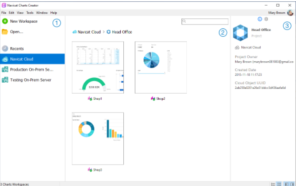The height and width of the screenshot is (186, 296).
Task: Click inside the search input field
Action: pos(205,21)
